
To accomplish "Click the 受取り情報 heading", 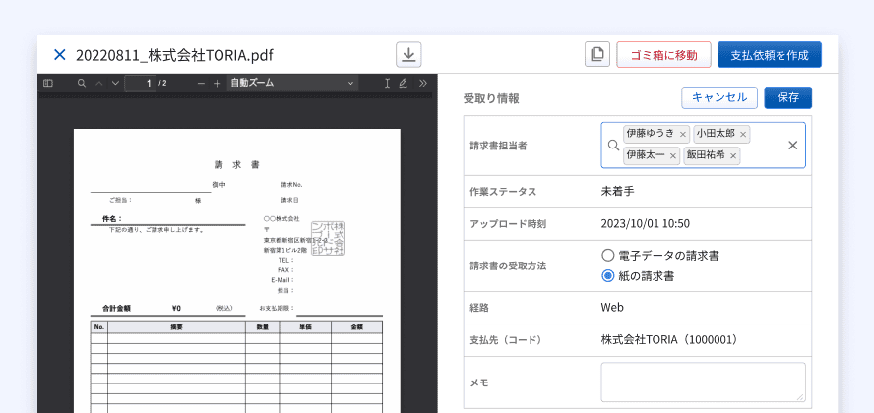I will pyautogui.click(x=491, y=99).
